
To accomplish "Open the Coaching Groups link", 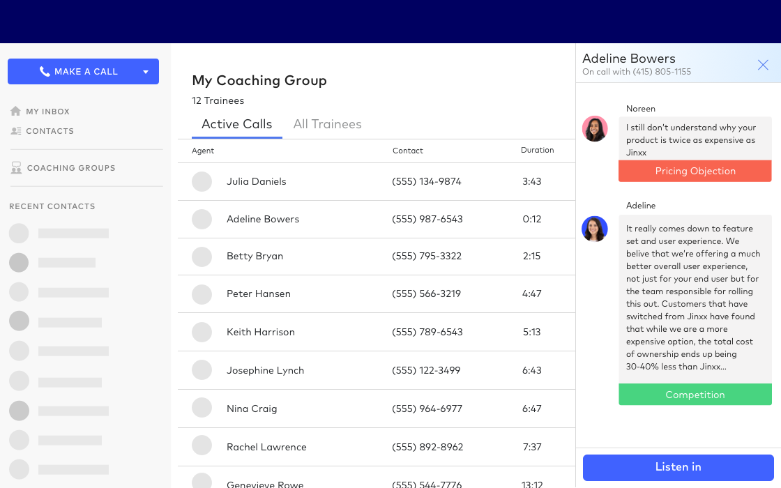I will [70, 168].
